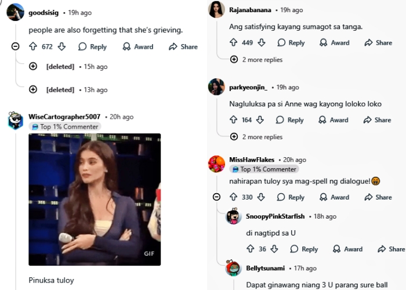Image resolution: width=406 pixels, height=290 pixels.
Task: Collapse goodsisig's comment thread
Action: [16, 47]
